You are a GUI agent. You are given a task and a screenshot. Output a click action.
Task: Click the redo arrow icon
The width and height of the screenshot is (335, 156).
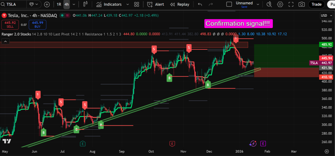click(x=211, y=4)
